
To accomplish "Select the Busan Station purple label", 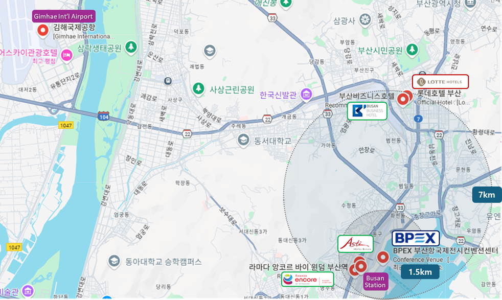I will tap(375, 282).
